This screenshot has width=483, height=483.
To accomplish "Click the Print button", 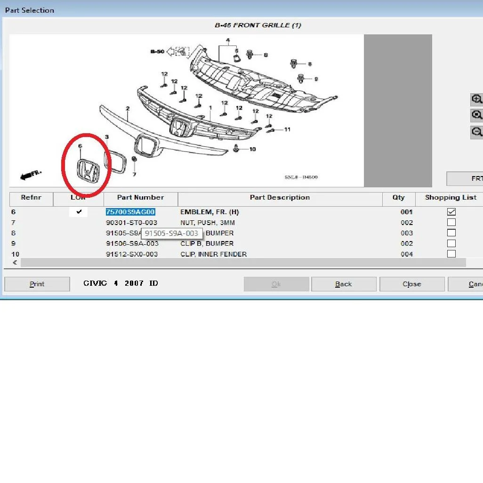I will (37, 284).
